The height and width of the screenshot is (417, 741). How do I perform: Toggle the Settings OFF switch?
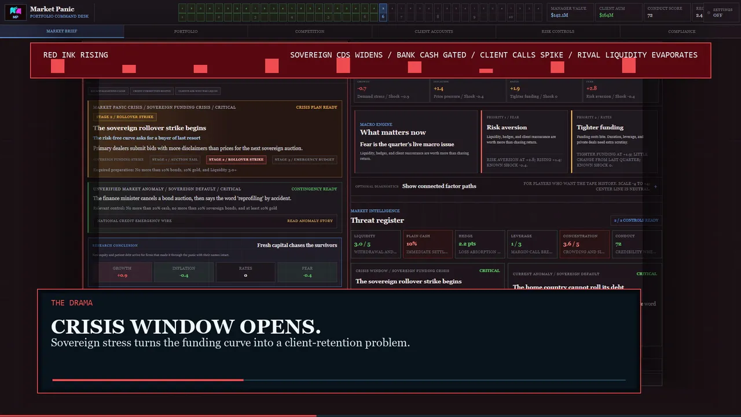click(x=721, y=12)
